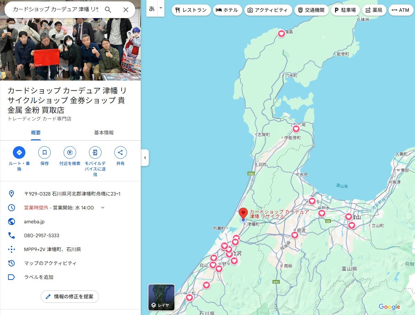
Task: Click the red selected place pin
Action: coord(243,214)
